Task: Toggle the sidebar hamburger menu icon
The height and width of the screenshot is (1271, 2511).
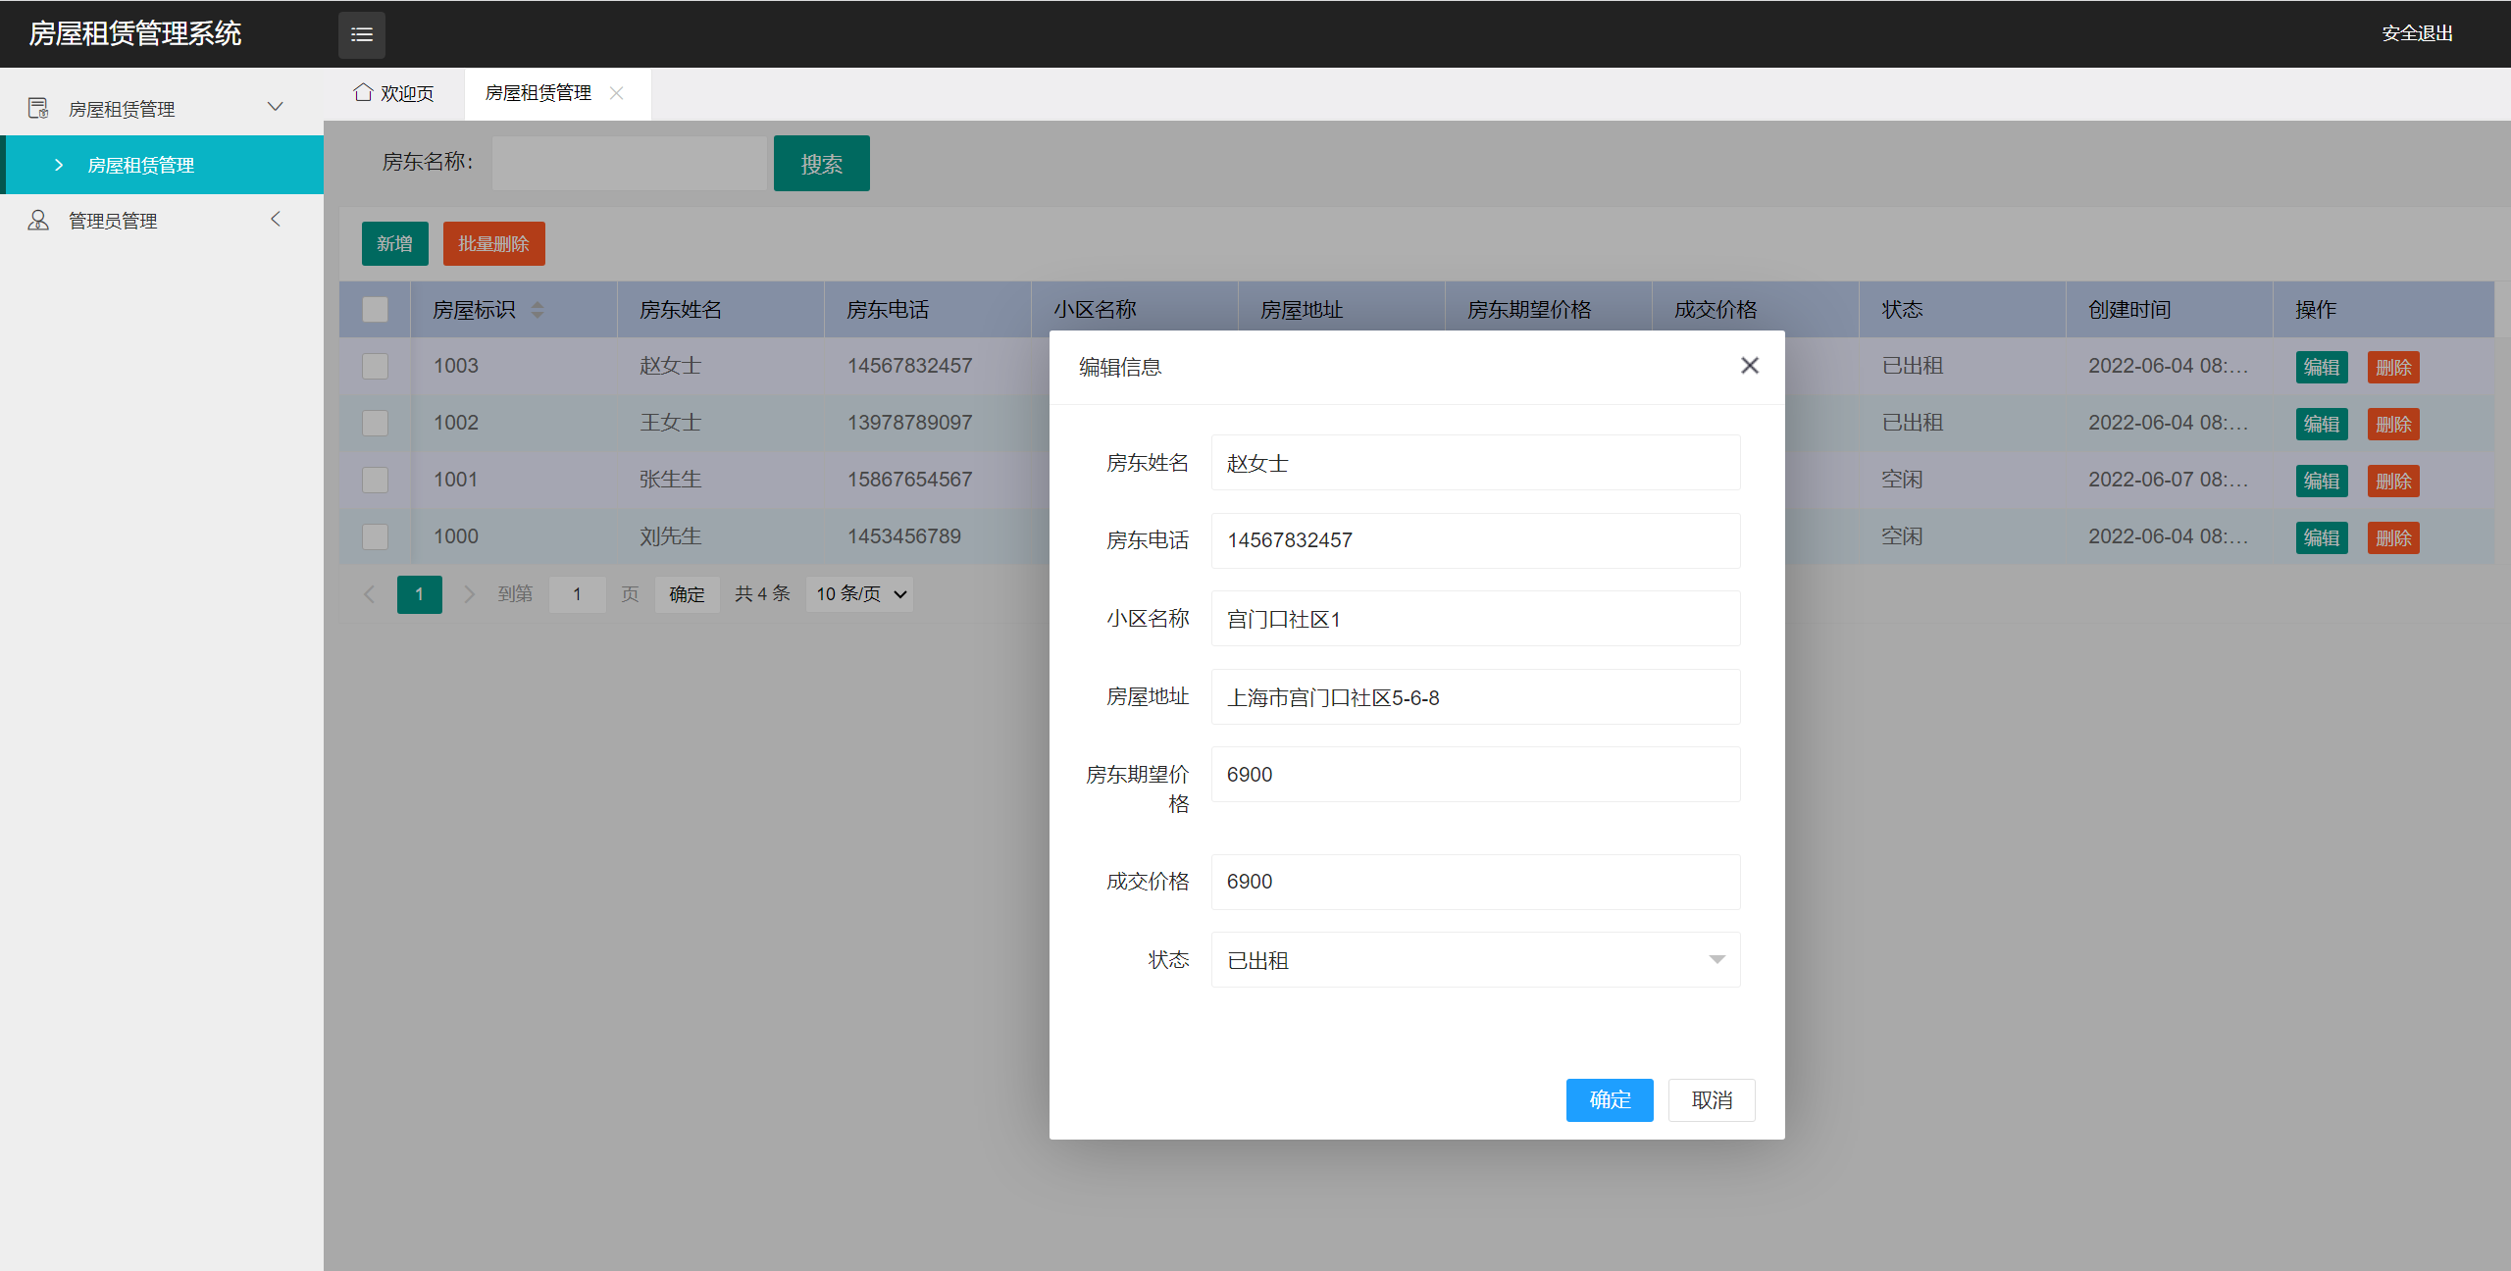Action: 362,34
